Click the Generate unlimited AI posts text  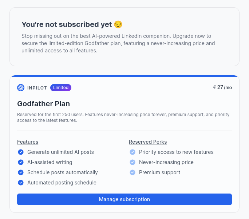(x=60, y=152)
